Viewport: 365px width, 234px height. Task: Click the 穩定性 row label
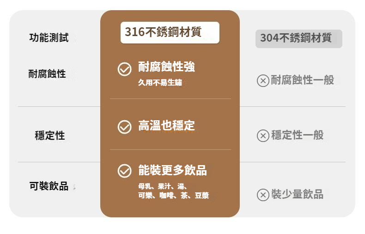point(50,135)
